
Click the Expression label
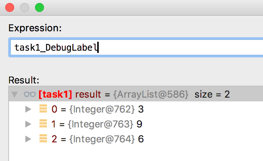(x=35, y=28)
